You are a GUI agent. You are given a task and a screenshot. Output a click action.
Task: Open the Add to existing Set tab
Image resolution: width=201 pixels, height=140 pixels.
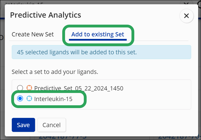coord(98,34)
